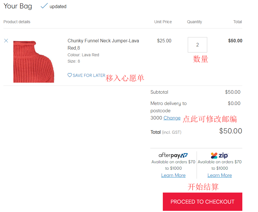The height and width of the screenshot is (212, 258).
Task: Click the $50.00 grand total amount
Action: click(x=230, y=131)
